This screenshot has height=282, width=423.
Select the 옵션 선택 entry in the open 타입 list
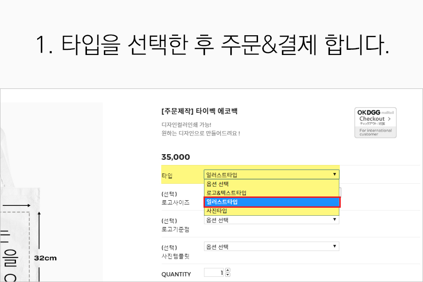pos(271,184)
